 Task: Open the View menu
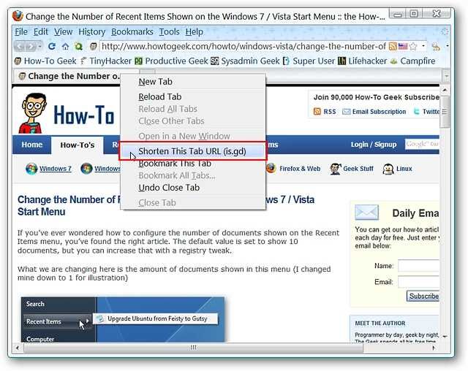click(x=64, y=31)
